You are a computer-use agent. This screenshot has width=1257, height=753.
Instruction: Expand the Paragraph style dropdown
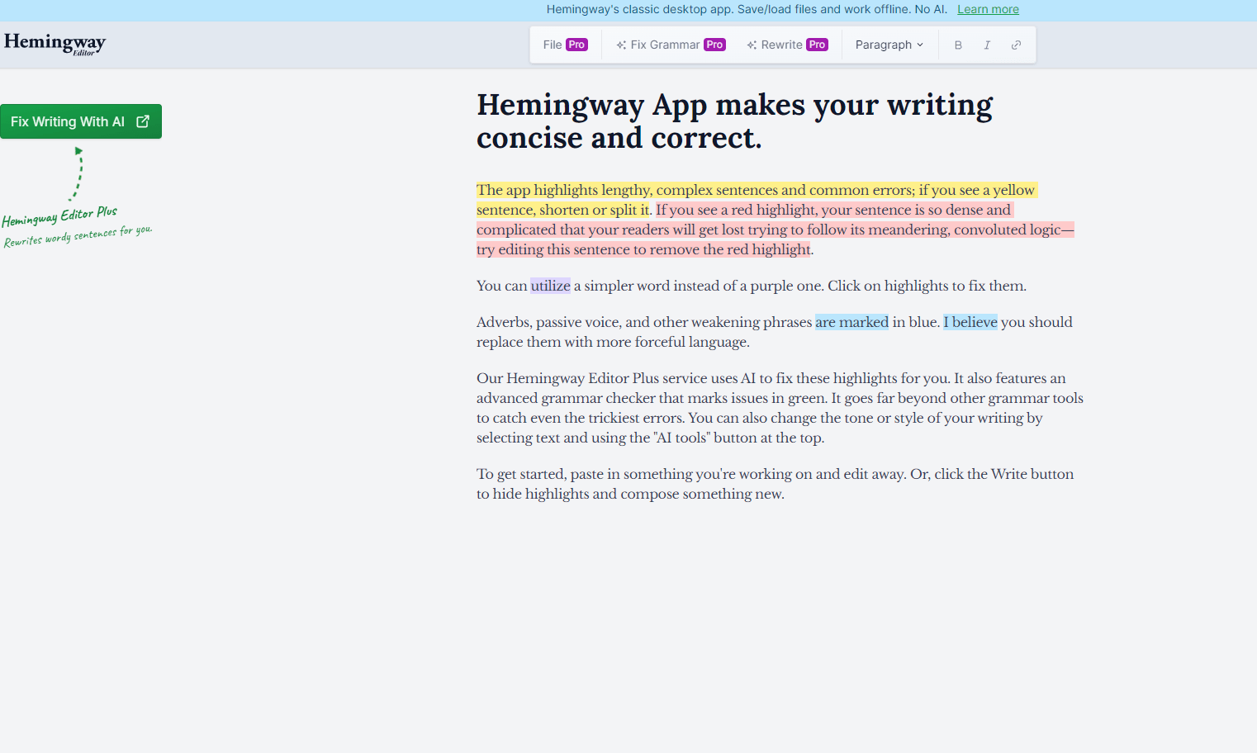889,45
